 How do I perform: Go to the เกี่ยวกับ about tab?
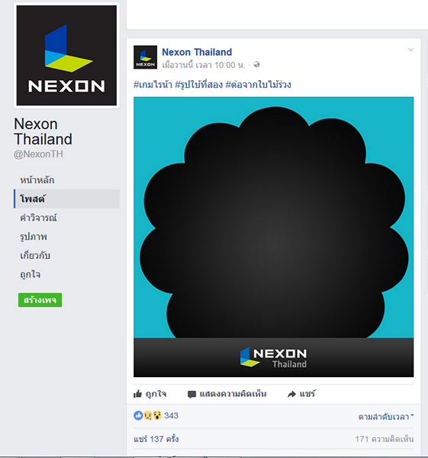[35, 255]
